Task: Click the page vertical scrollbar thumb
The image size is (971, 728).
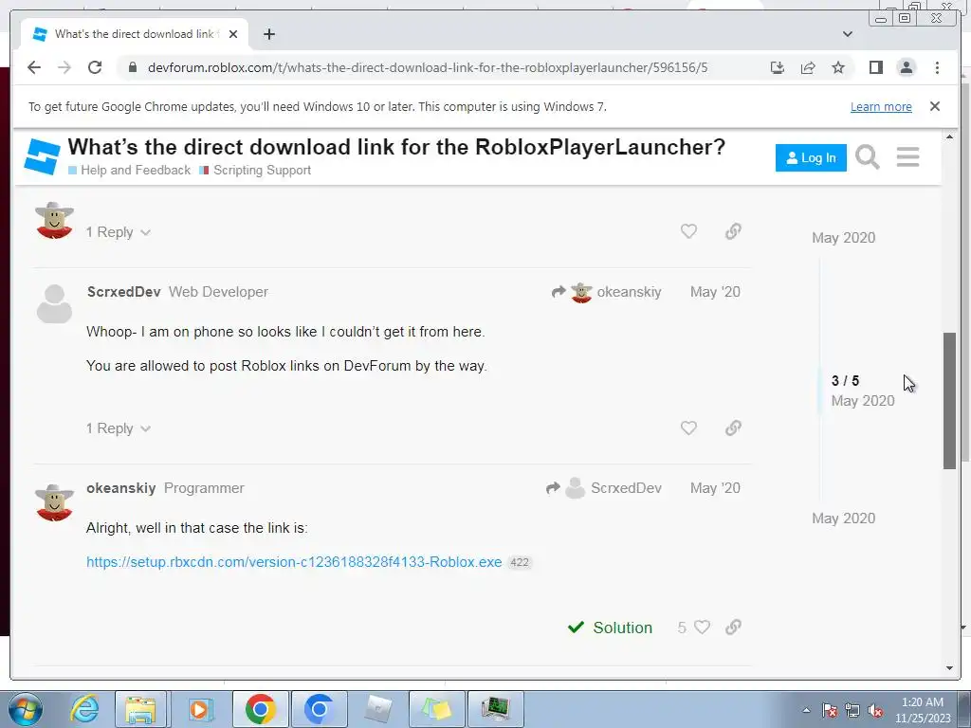Action: tap(949, 401)
